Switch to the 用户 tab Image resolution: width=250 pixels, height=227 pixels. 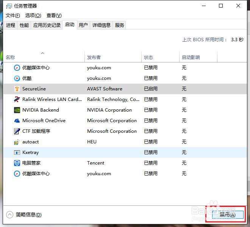(x=83, y=25)
